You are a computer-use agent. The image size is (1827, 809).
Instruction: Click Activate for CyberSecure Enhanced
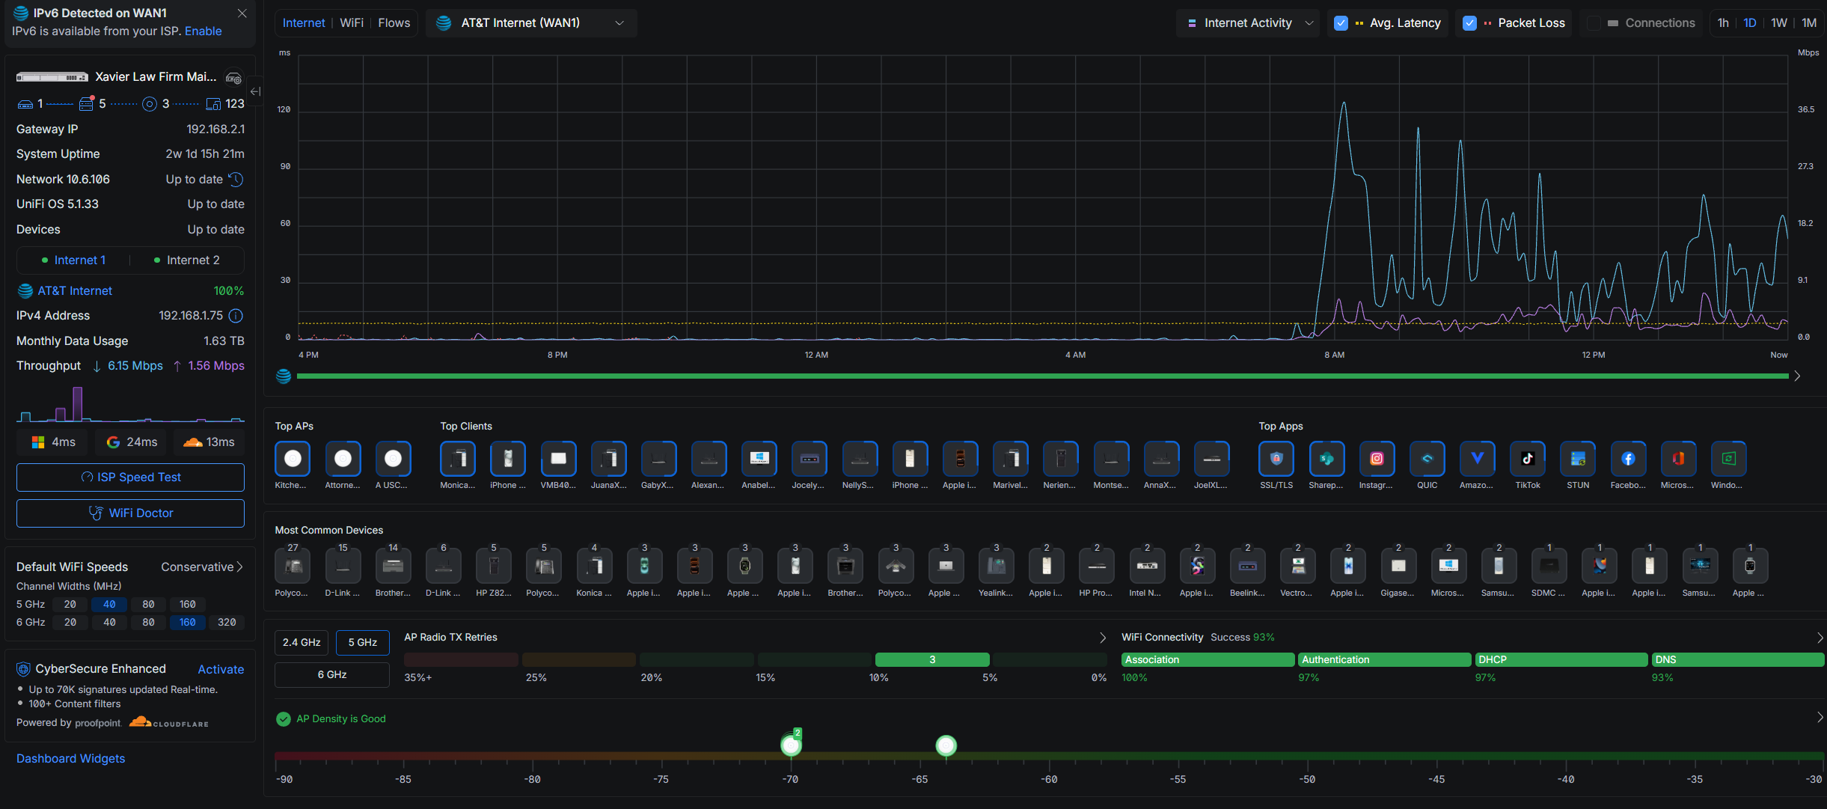point(221,670)
